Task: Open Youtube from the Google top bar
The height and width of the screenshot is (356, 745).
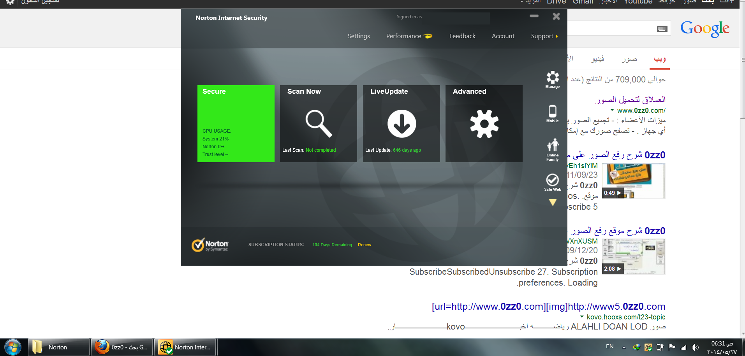Action: pyautogui.click(x=638, y=2)
